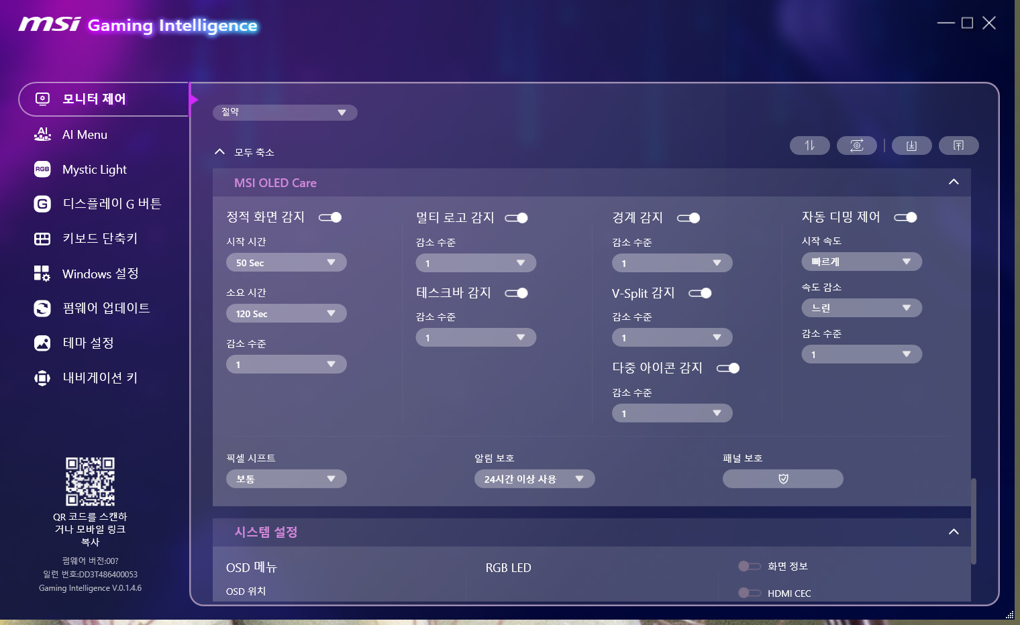Click the QR code image

click(90, 481)
